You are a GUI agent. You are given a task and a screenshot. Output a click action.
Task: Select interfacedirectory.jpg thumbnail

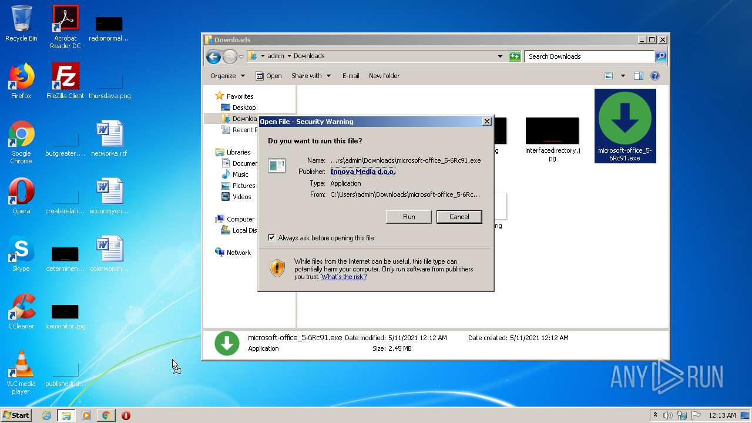tap(552, 139)
